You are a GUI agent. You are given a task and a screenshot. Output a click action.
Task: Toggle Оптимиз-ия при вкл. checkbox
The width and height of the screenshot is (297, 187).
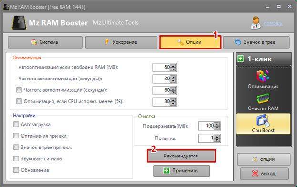tap(16, 136)
